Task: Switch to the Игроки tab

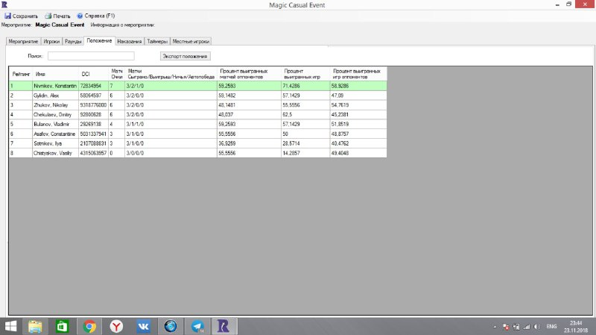Action: (52, 41)
